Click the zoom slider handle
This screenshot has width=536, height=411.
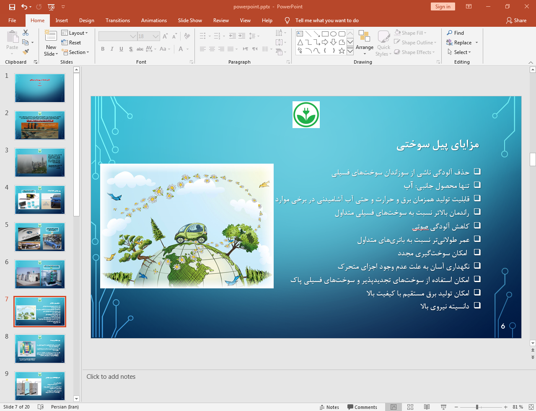click(477, 407)
